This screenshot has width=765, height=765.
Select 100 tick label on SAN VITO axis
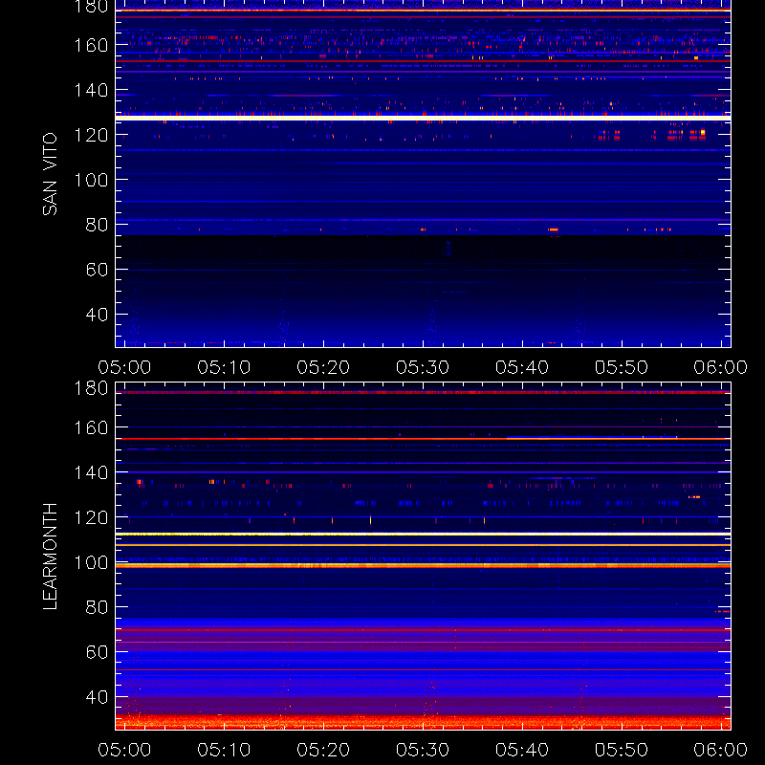click(x=91, y=180)
